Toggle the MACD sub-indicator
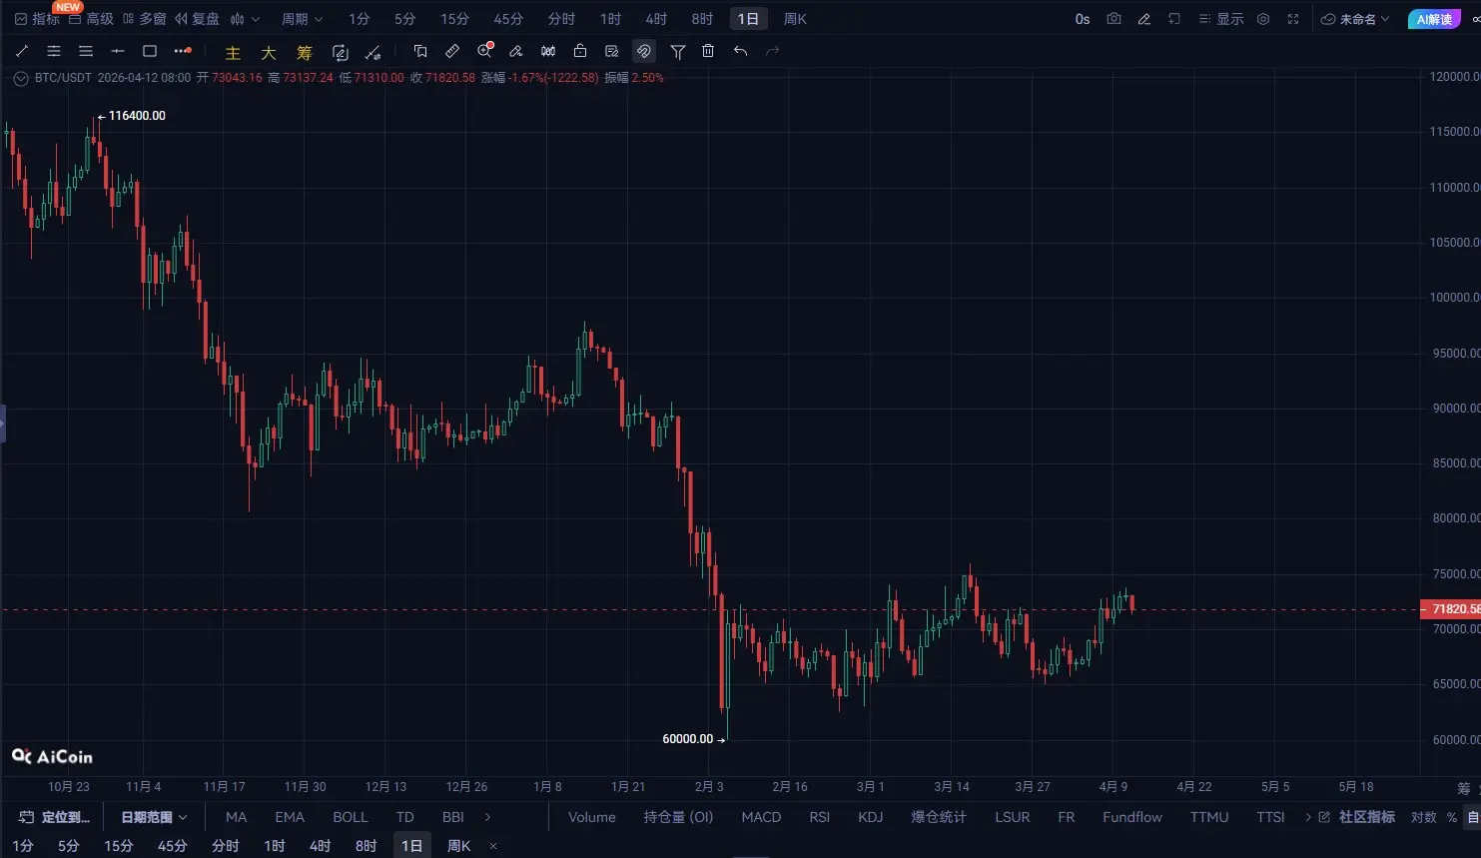The width and height of the screenshot is (1481, 858). (761, 817)
